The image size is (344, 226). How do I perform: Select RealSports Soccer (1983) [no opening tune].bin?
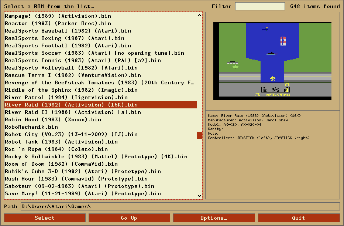point(100,53)
